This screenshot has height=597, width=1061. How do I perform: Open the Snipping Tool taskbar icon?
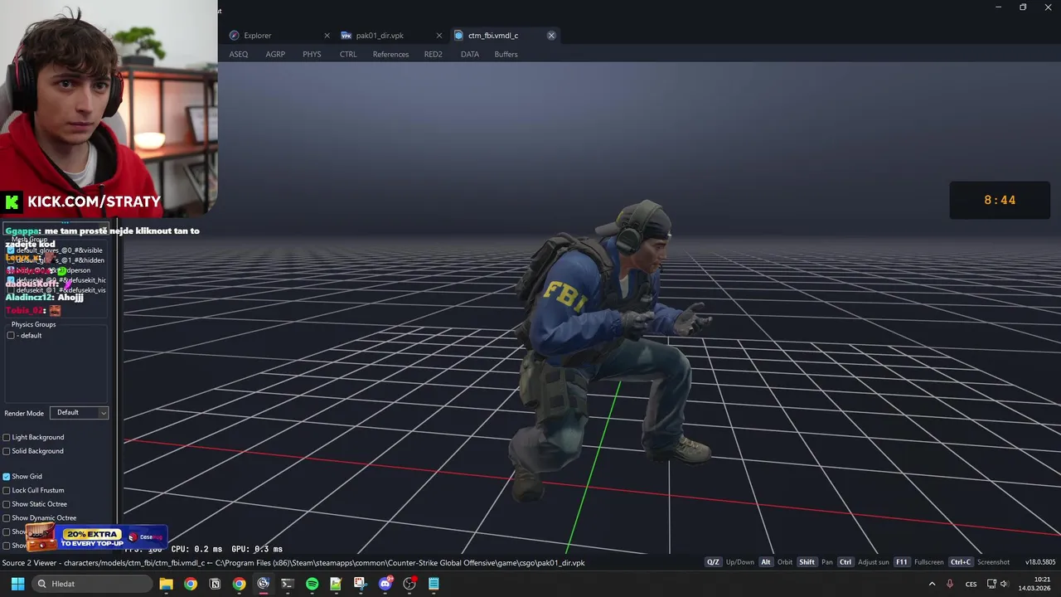click(361, 584)
